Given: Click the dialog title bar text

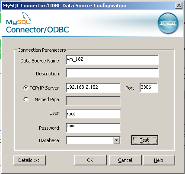Looking at the screenshot, I should 64,6.
